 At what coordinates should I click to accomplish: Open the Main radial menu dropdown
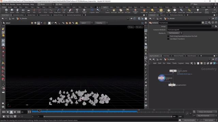click(64, 4)
